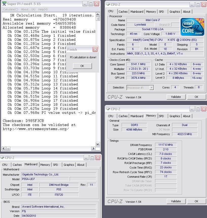Click the Super PI vertical scrollbar up arrow
The height and width of the screenshot is (218, 207).
pos(98,14)
